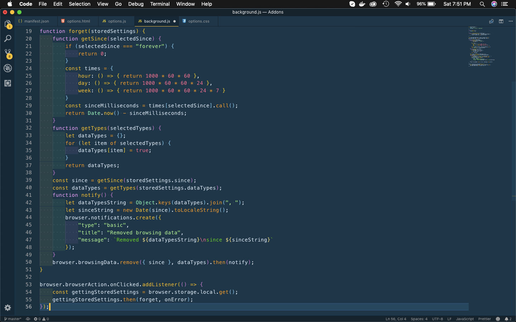Click the git branch master* indicator
This screenshot has width=516, height=322.
(x=13, y=319)
